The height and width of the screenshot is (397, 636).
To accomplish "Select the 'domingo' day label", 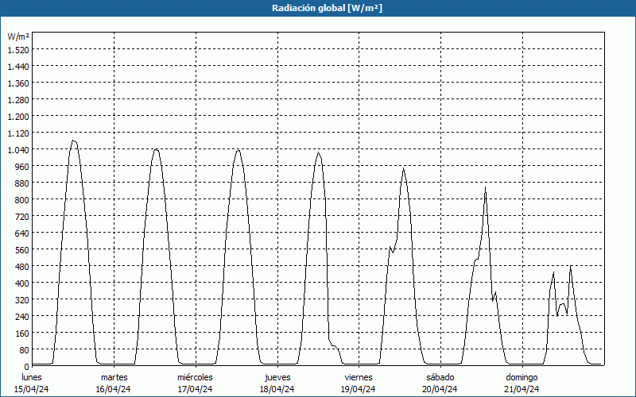I will [522, 377].
